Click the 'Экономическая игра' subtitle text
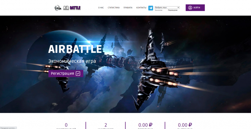 click(72, 61)
